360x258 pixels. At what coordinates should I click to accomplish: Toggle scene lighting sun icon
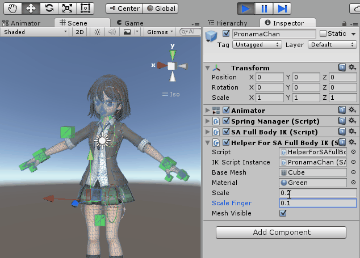[97, 32]
